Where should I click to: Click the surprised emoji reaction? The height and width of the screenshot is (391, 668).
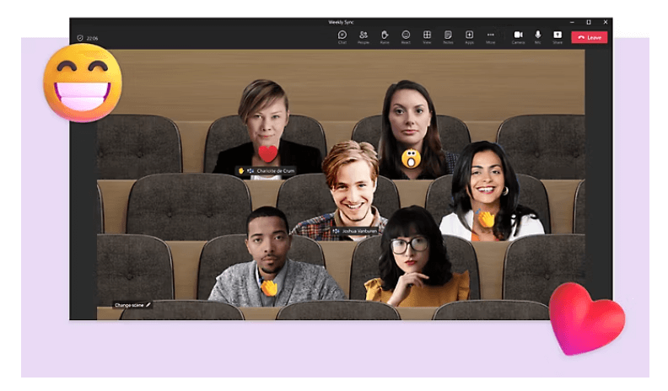pyautogui.click(x=411, y=158)
